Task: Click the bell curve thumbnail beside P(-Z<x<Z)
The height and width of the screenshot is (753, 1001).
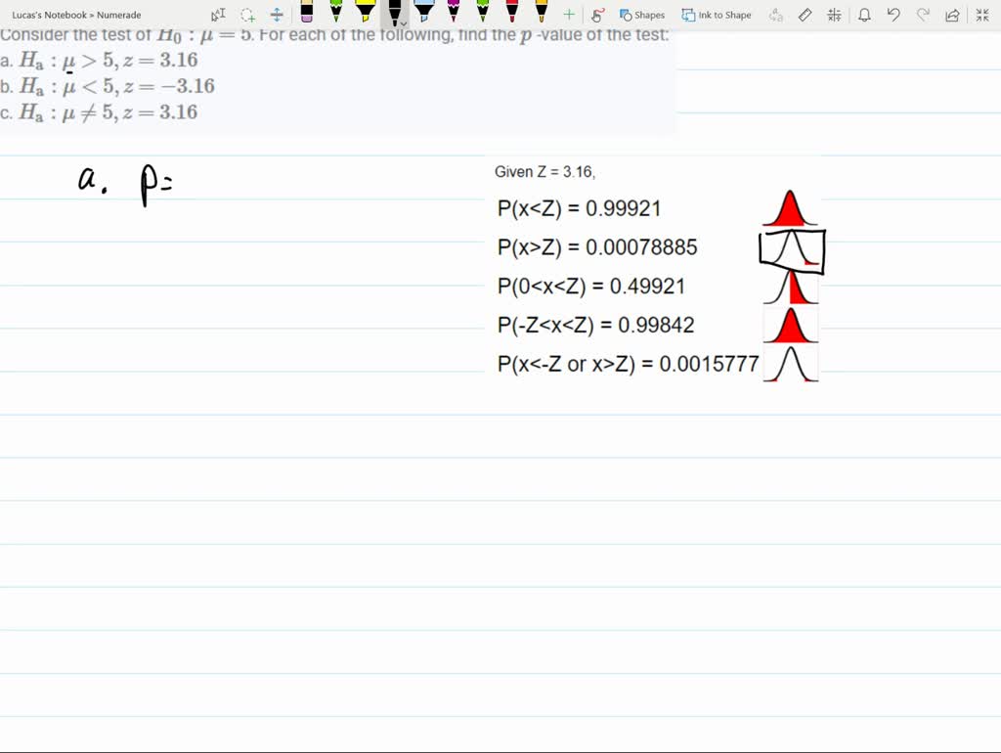Action: tap(790, 325)
